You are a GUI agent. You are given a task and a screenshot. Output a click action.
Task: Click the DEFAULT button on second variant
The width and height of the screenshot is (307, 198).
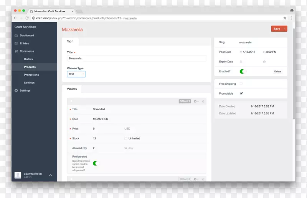[x=185, y=179]
